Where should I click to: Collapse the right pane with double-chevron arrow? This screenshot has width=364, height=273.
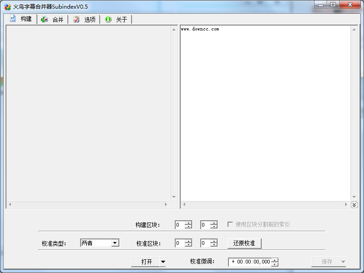pos(354,205)
